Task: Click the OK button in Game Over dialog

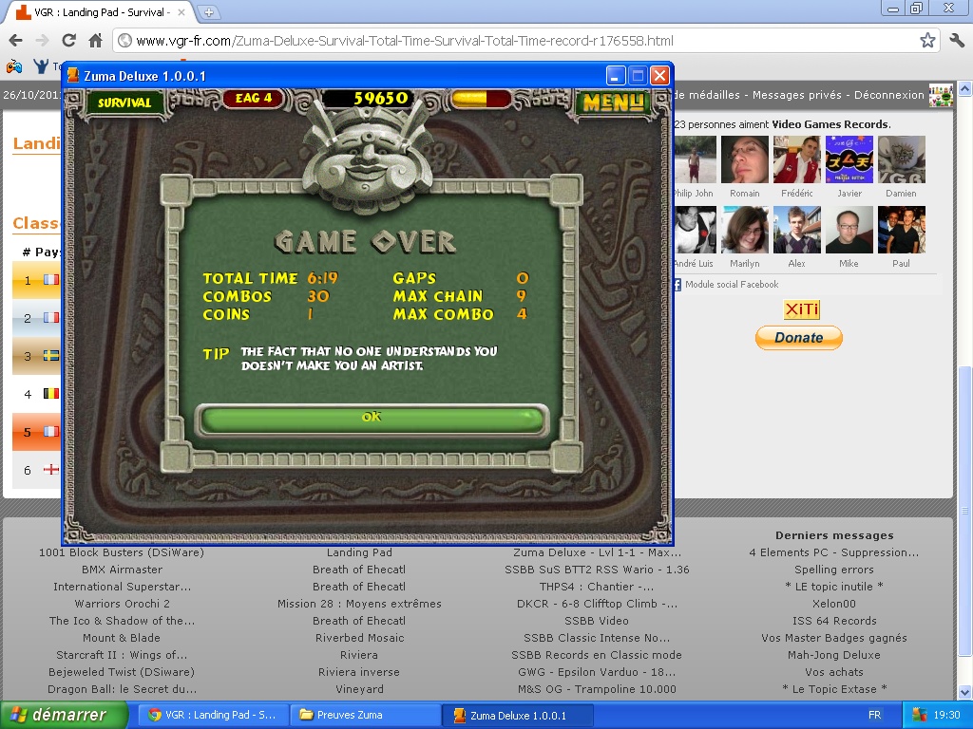Action: click(371, 418)
